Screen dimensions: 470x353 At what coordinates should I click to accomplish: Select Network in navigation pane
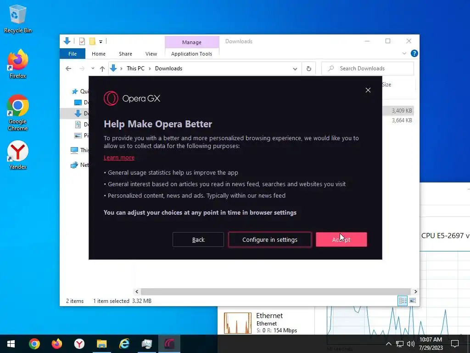(x=80, y=165)
